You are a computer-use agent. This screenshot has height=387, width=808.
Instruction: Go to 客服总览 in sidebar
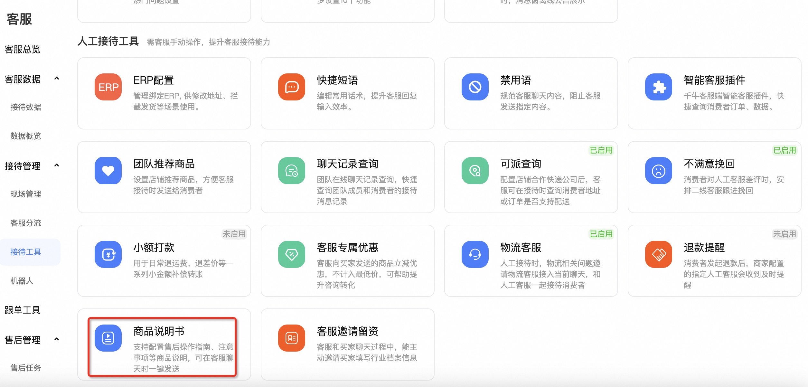tap(23, 49)
